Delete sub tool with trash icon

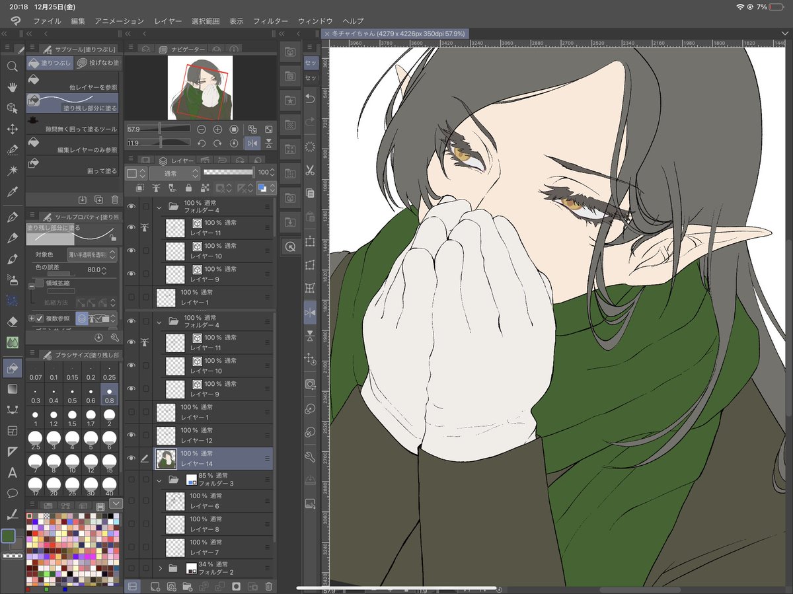[x=115, y=200]
